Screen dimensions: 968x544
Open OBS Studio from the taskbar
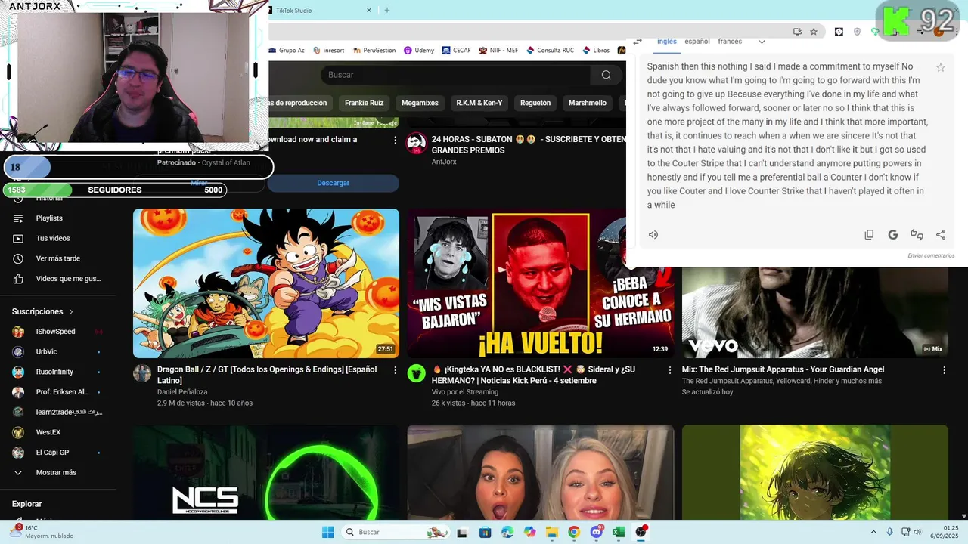click(x=641, y=532)
